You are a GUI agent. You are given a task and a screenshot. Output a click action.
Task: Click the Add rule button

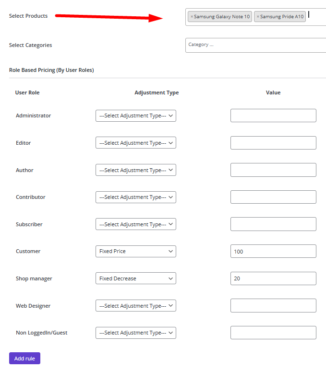[24, 358]
